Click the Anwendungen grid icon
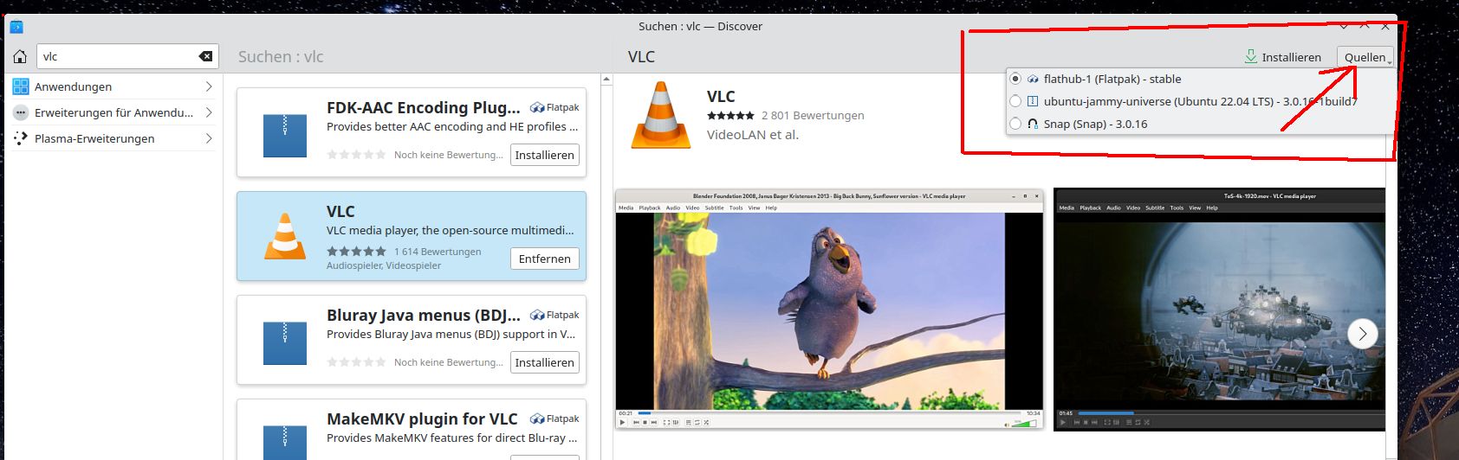The image size is (1459, 460). click(x=21, y=86)
